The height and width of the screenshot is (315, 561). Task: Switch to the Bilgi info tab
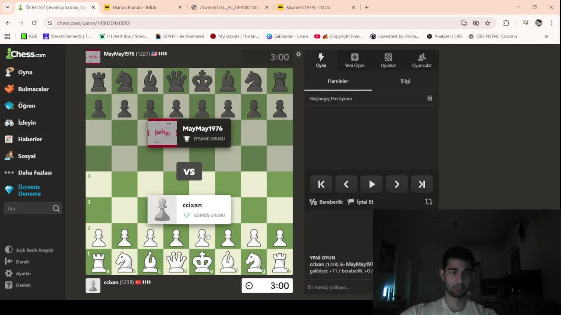click(405, 81)
